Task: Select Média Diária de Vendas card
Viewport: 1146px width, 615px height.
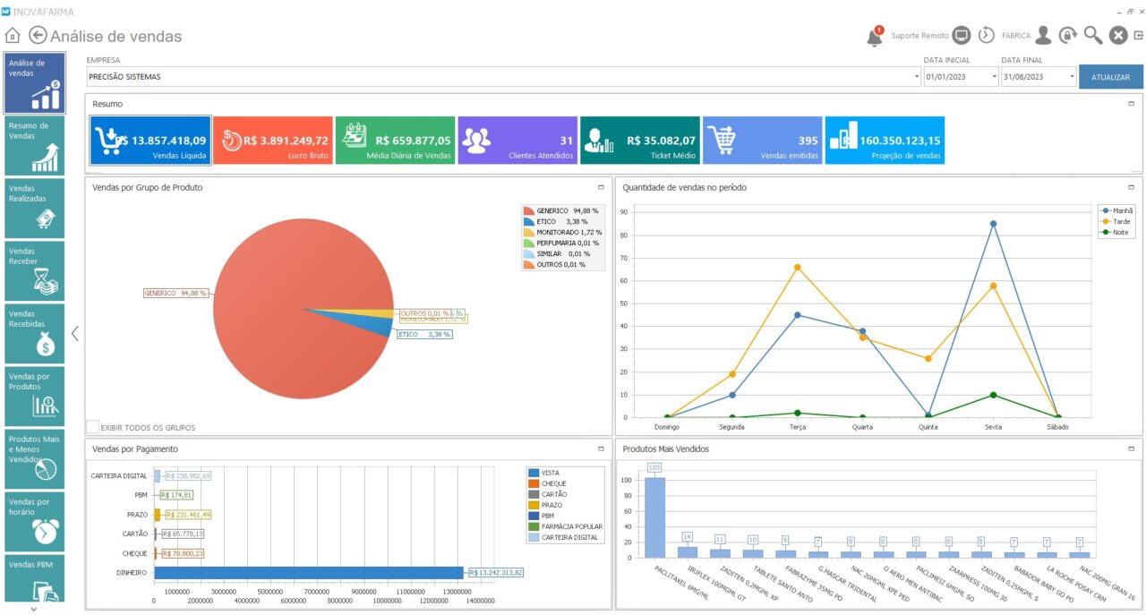Action: click(395, 140)
